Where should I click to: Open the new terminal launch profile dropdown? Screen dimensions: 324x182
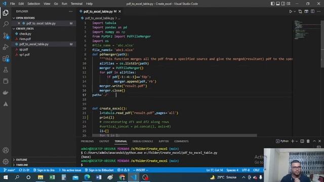pyautogui.click(x=297, y=141)
